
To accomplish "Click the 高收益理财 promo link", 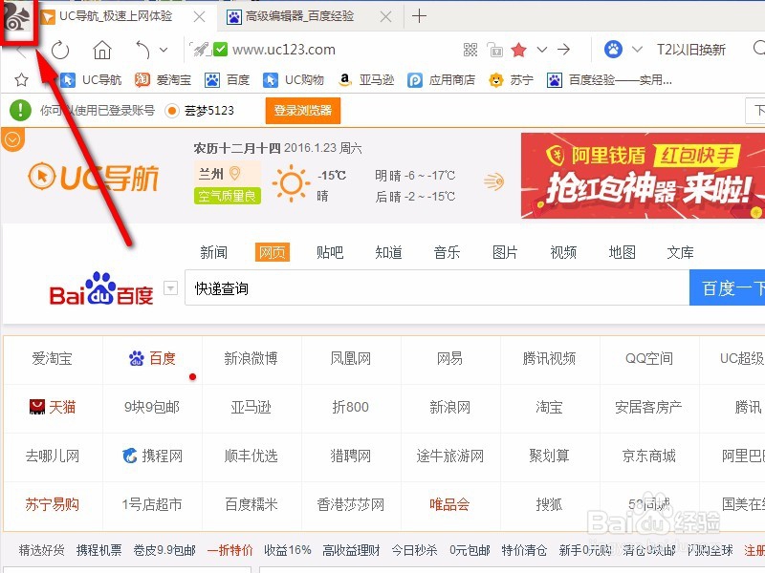I will [x=351, y=551].
